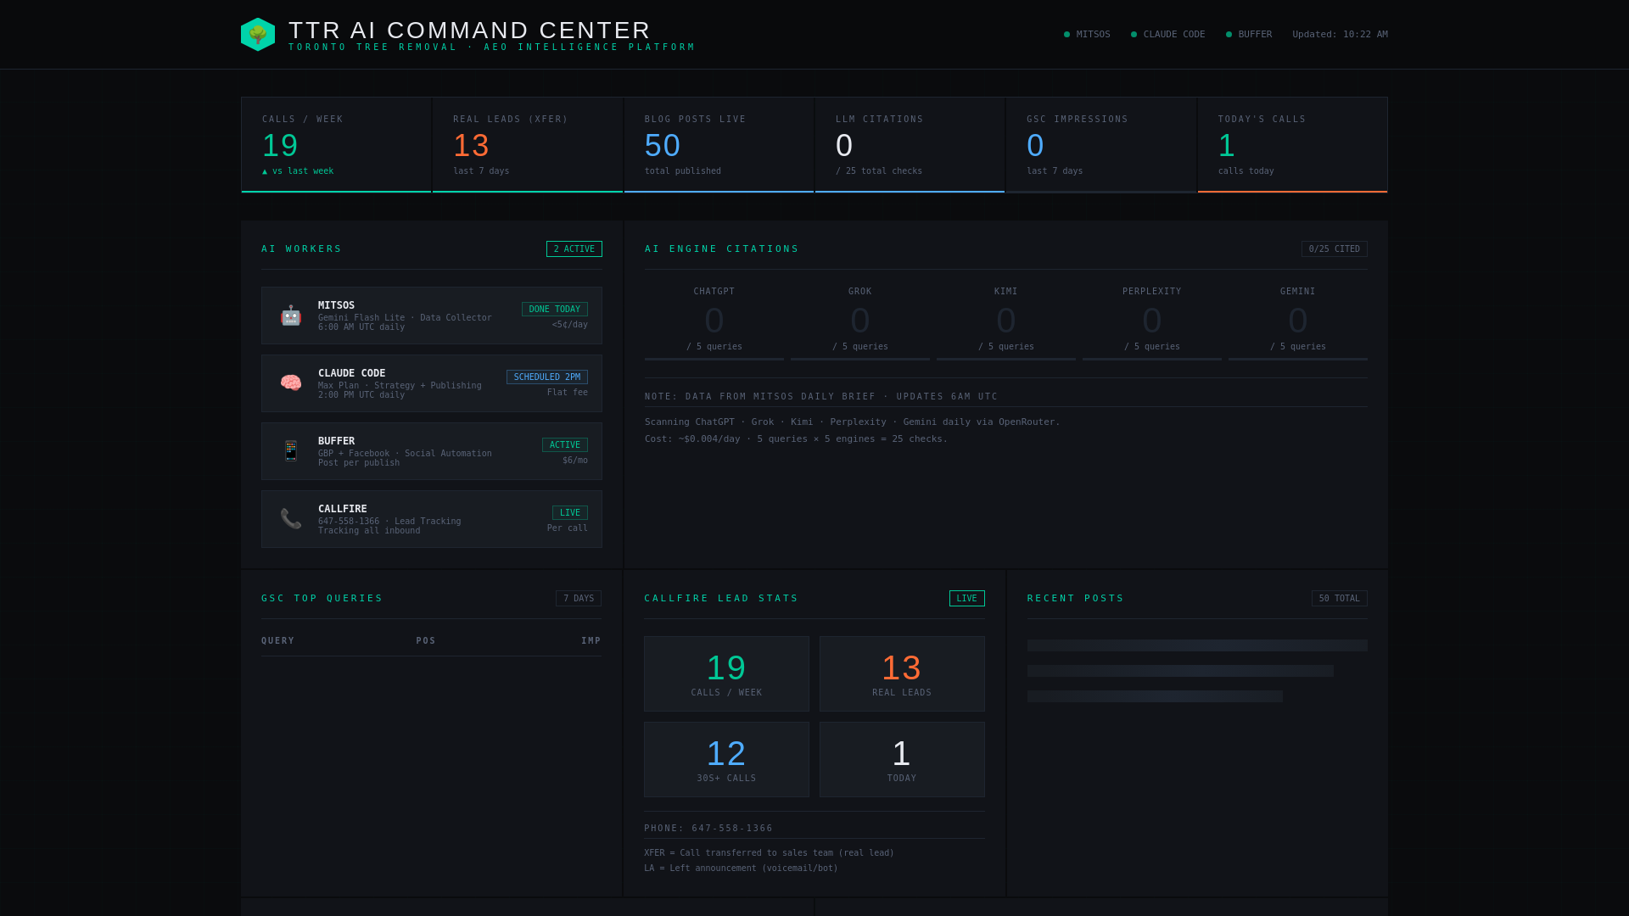
Task: Click the first loading placeholder in Recent Posts
Action: pyautogui.click(x=1197, y=645)
